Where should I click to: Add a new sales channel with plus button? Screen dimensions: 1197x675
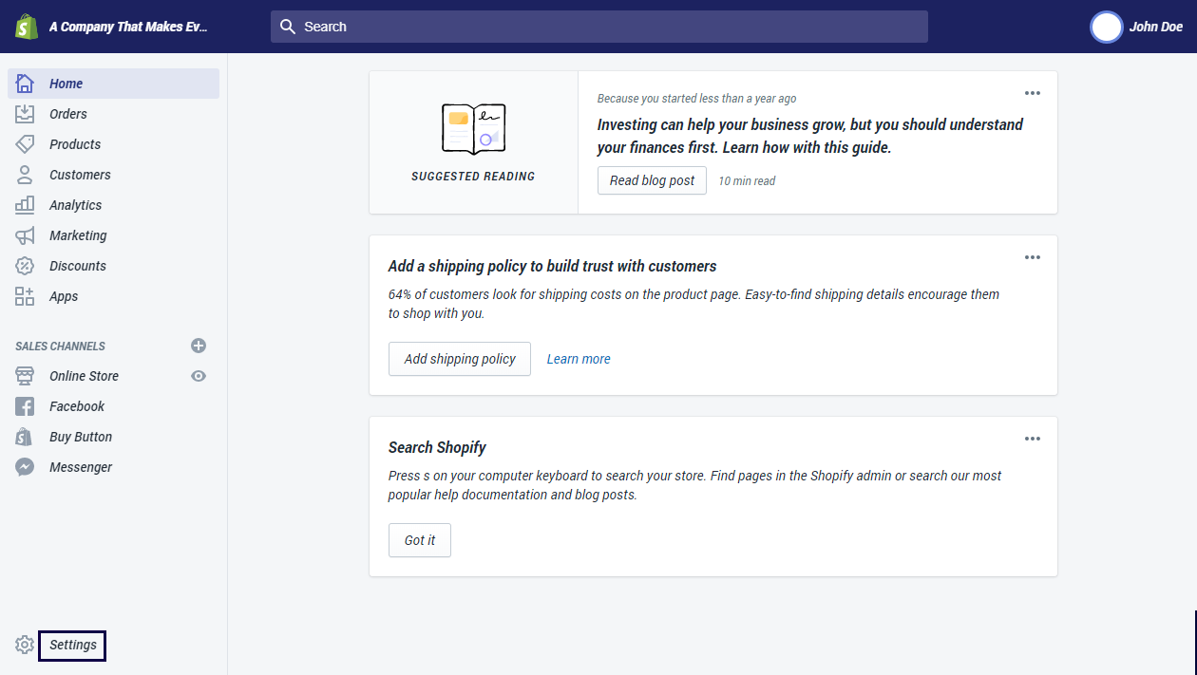point(198,346)
